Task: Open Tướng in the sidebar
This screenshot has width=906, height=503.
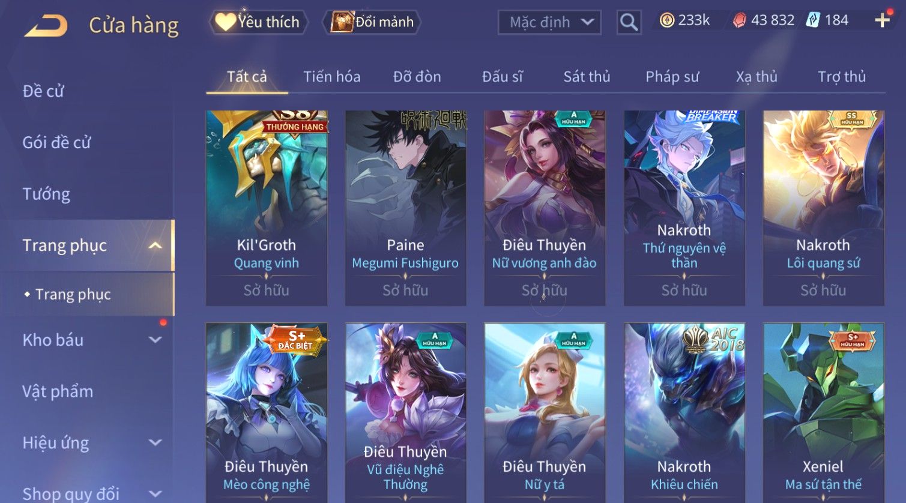Action: pos(46,194)
